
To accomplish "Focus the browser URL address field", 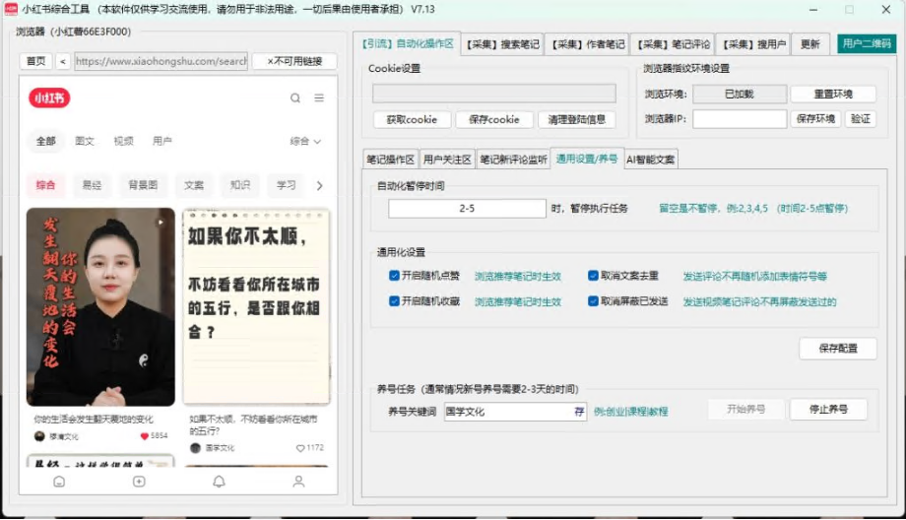I will [162, 61].
